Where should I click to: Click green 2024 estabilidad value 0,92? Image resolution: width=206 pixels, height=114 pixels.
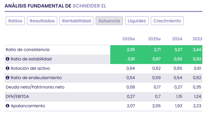point(178,59)
